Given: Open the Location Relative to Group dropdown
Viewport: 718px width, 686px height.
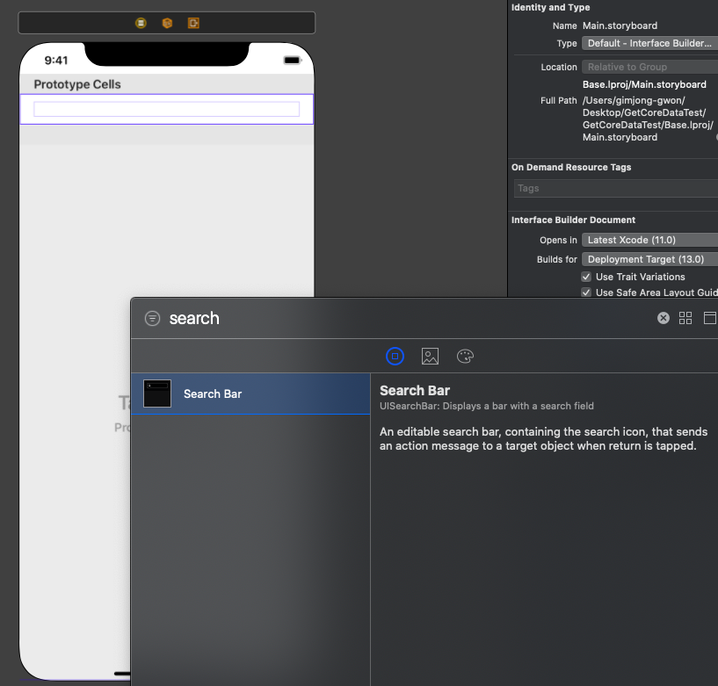Looking at the screenshot, I should click(649, 67).
